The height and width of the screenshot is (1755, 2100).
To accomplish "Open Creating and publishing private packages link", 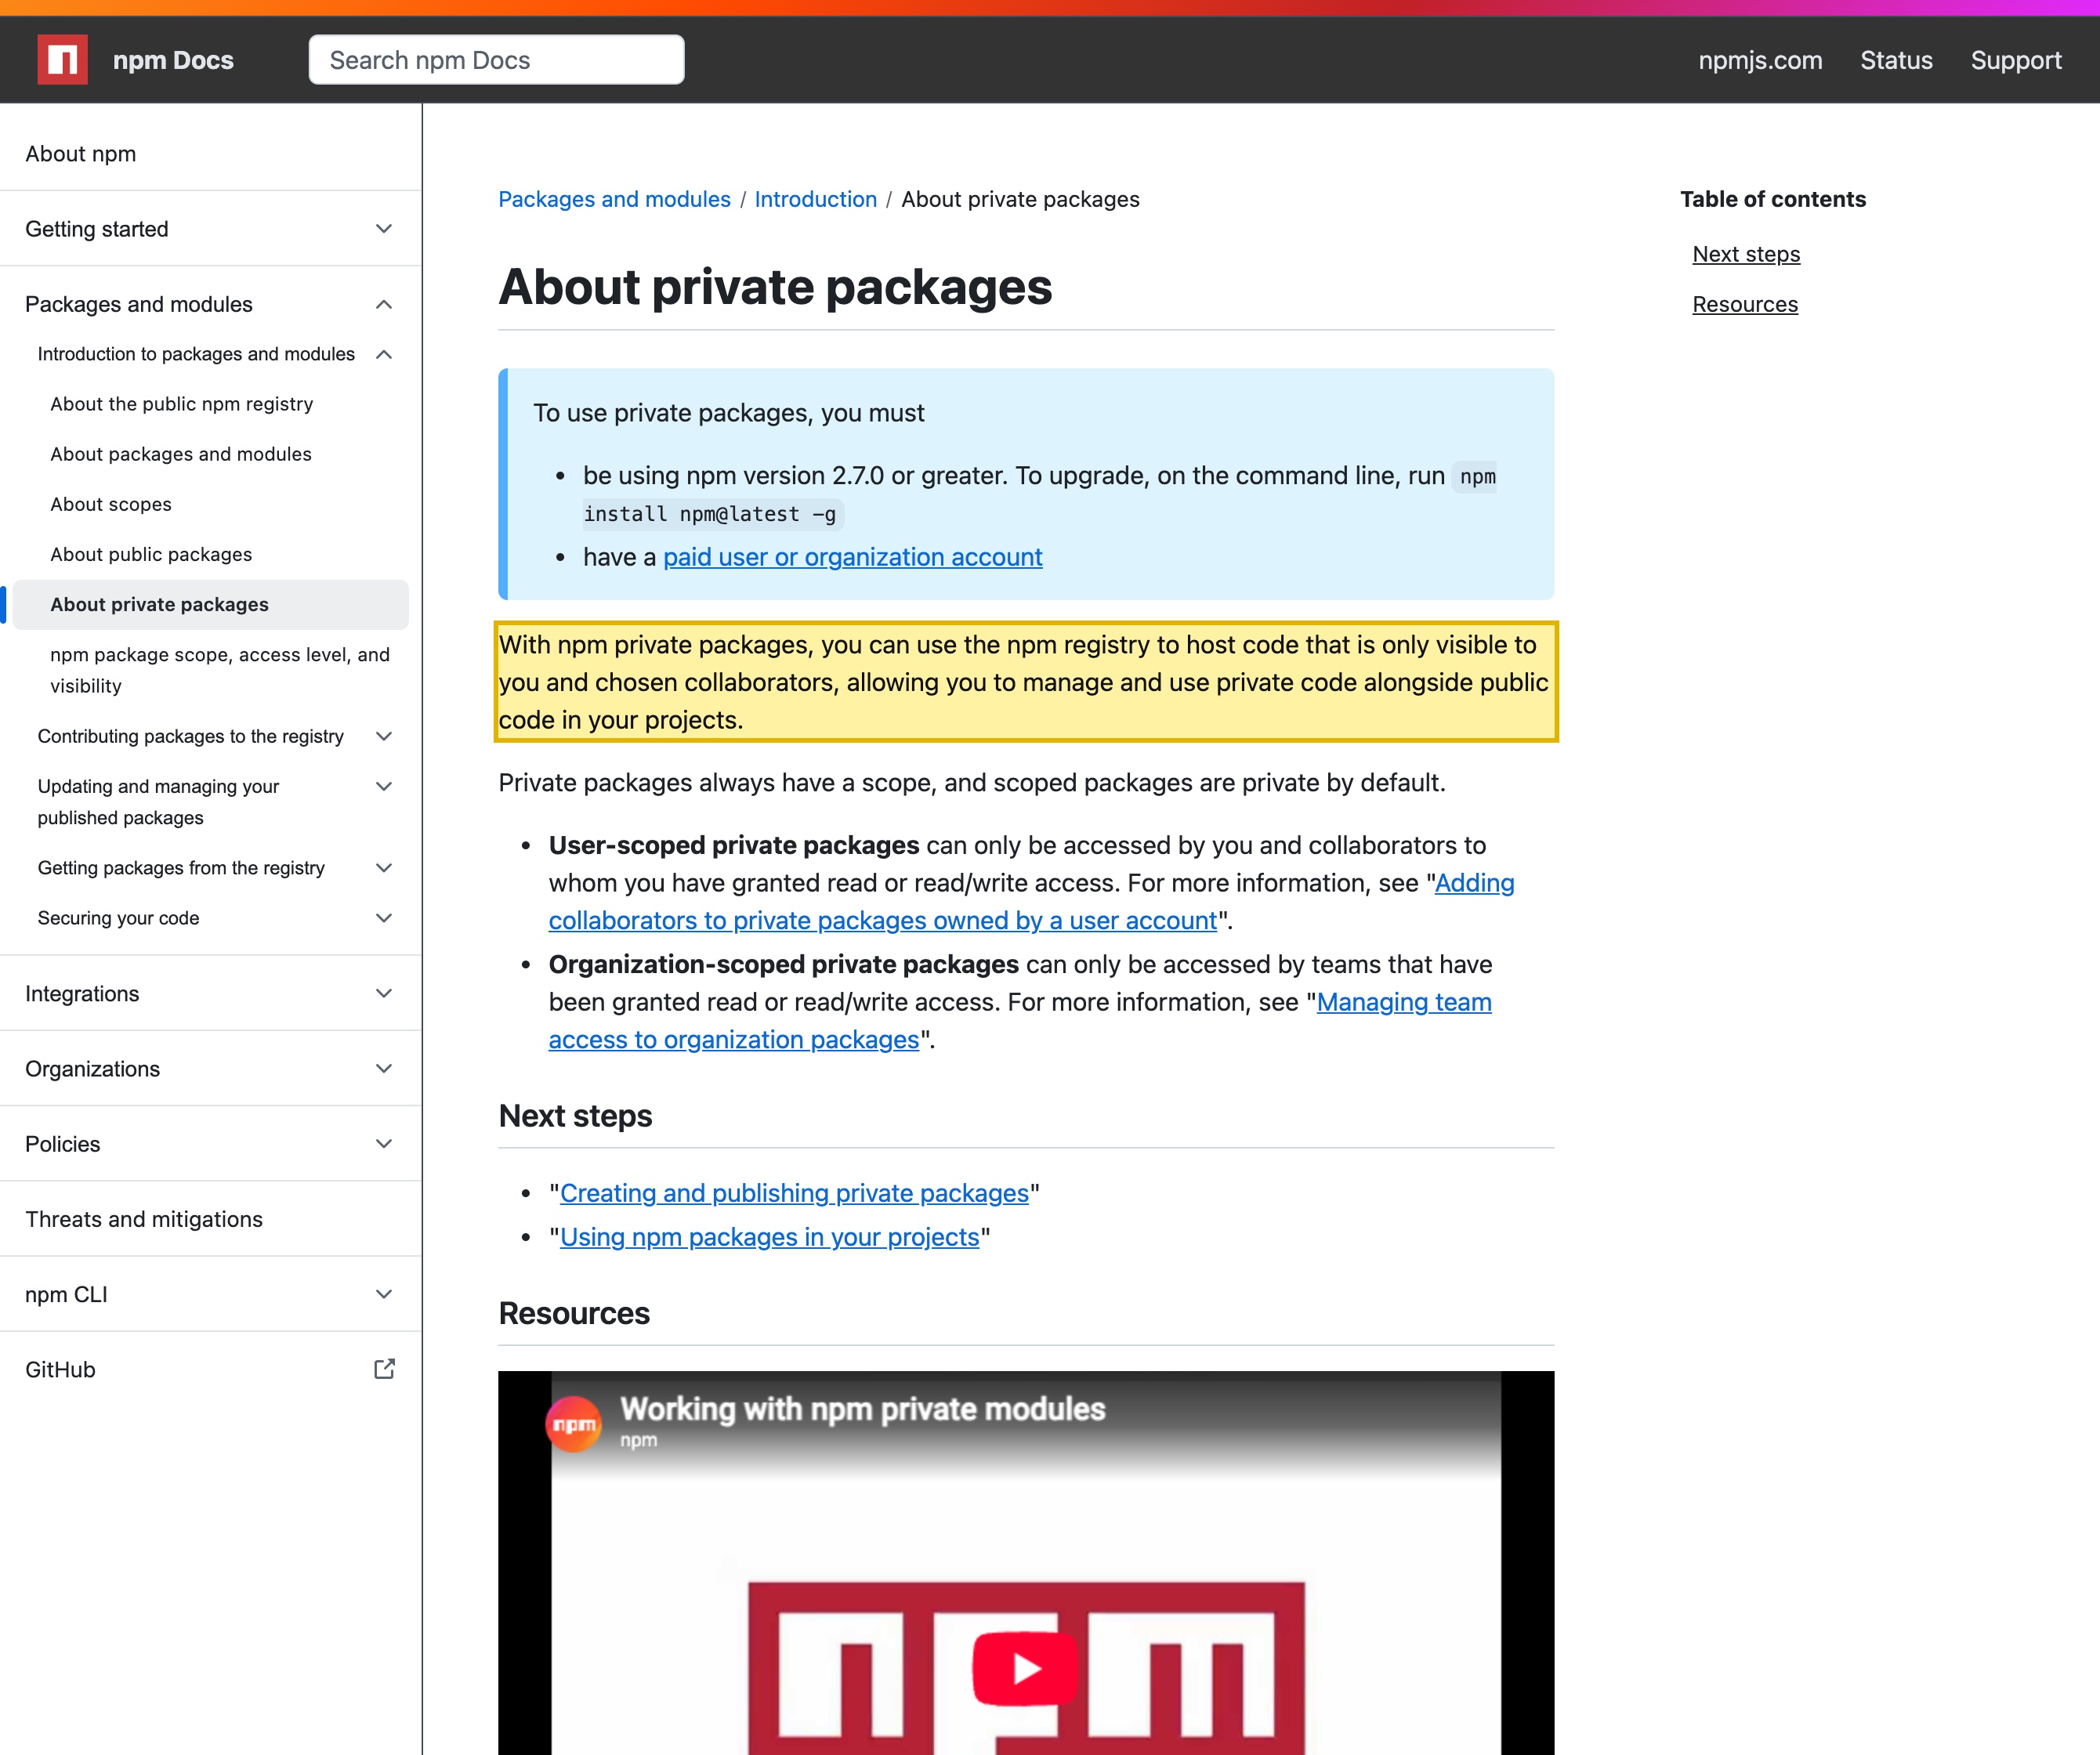I will click(x=794, y=1193).
